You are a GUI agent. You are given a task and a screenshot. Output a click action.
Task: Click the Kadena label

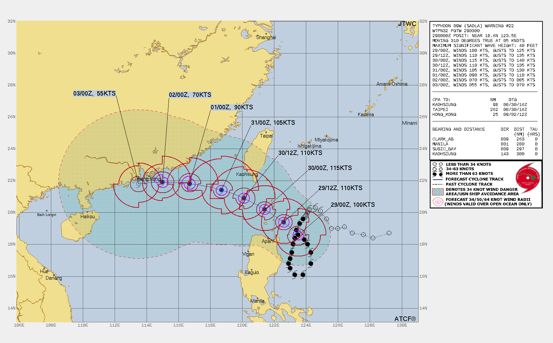coord(366,115)
